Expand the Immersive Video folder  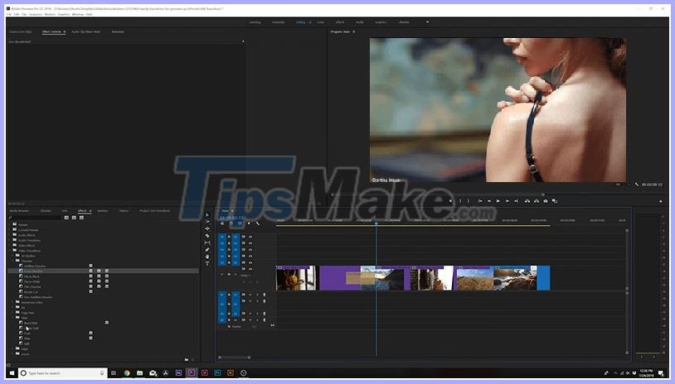coord(13,302)
